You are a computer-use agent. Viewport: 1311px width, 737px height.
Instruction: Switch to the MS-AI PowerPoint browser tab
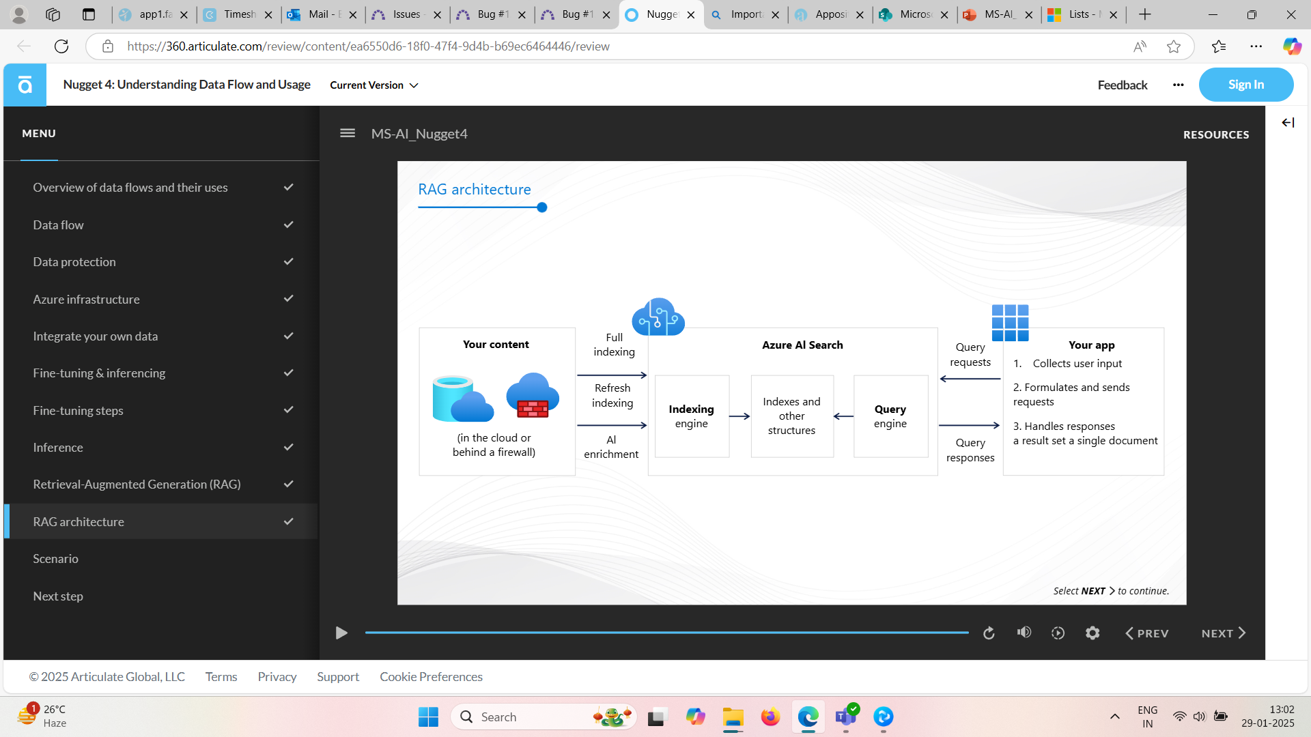tap(998, 14)
